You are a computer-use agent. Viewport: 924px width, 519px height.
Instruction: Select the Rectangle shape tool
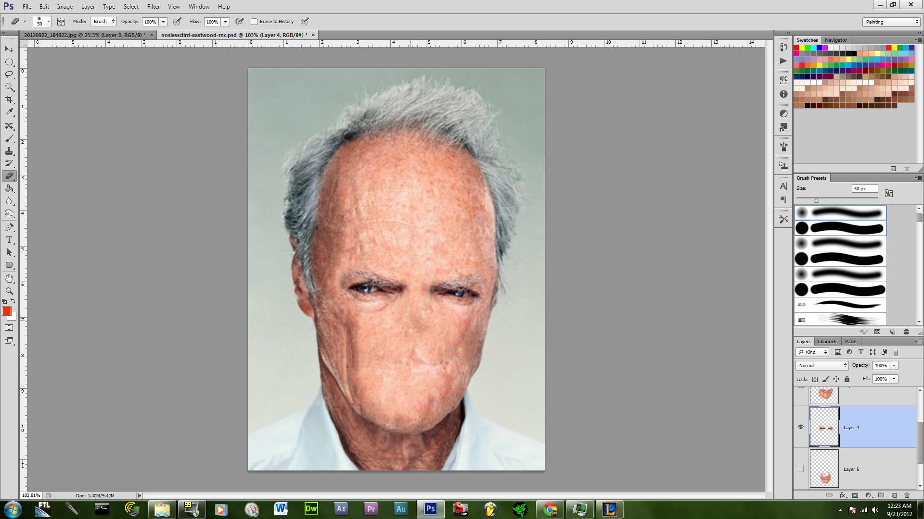pyautogui.click(x=9, y=265)
